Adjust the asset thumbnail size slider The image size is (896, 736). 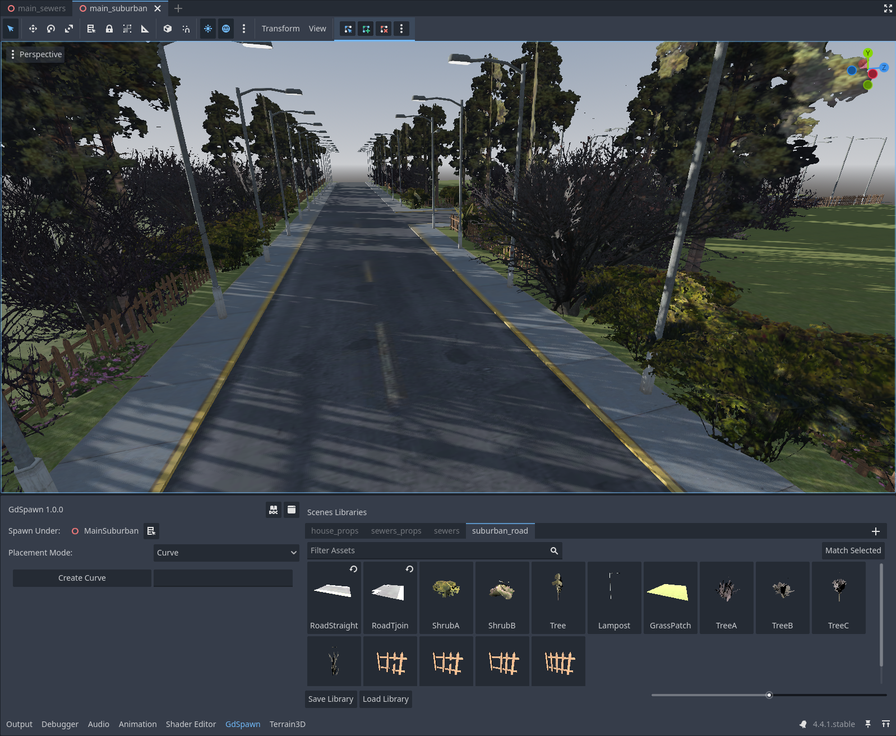(x=769, y=695)
